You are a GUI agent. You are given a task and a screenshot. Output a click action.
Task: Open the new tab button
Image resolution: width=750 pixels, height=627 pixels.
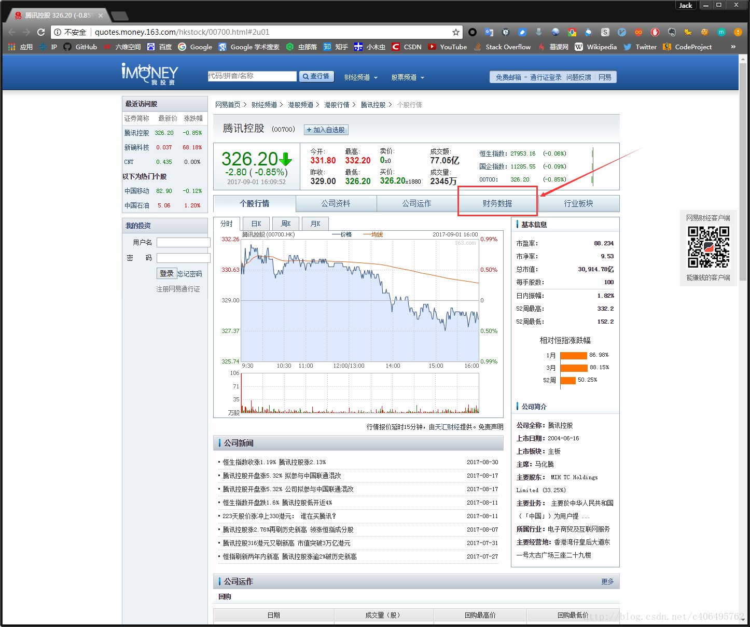(120, 16)
